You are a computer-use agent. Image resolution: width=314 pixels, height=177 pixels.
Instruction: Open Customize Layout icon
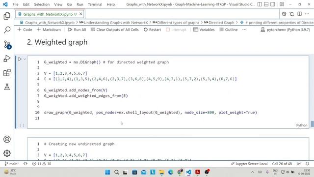[282, 4]
